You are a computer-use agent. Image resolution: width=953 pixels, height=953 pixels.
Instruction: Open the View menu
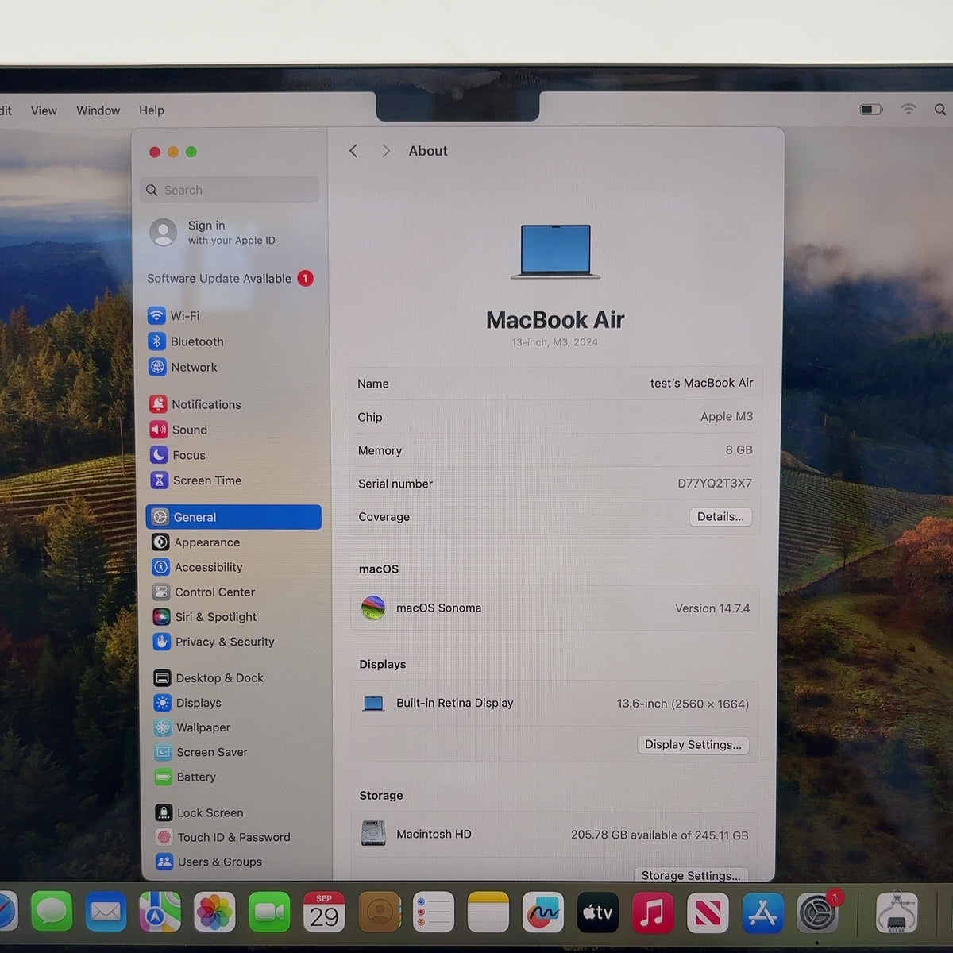(44, 110)
